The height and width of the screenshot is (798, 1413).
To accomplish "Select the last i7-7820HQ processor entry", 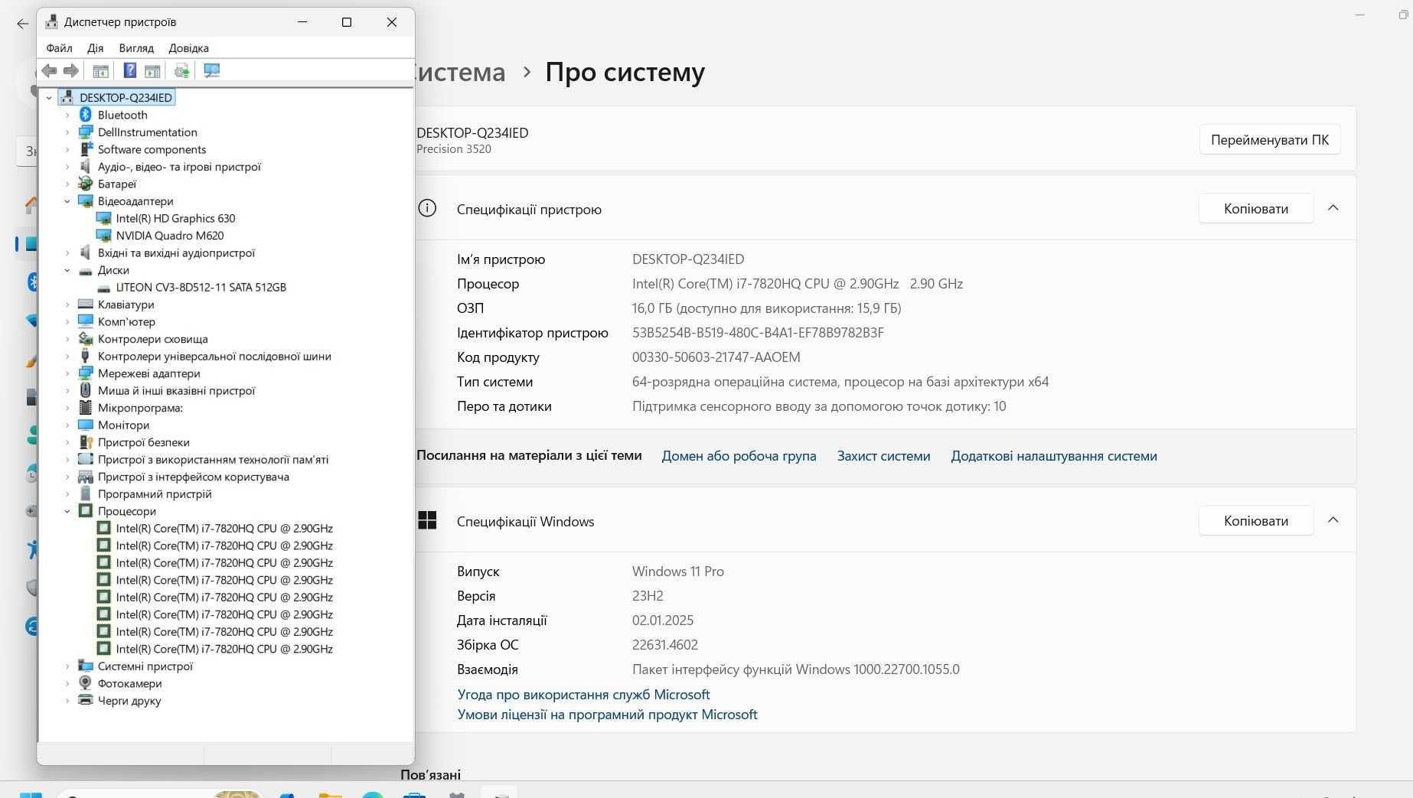I will coord(224,649).
